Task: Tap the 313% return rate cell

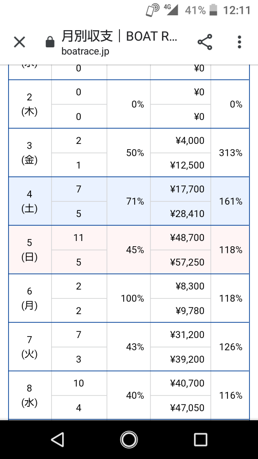Action: (x=230, y=153)
